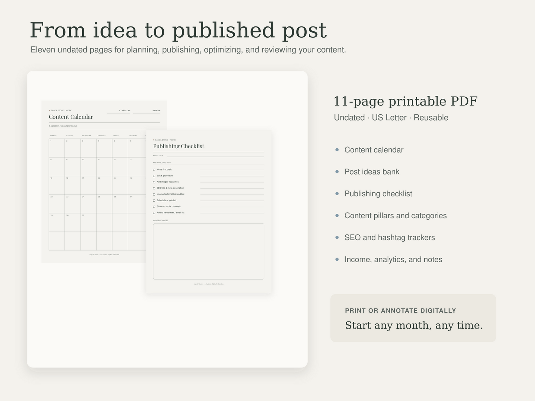
Task: Select calendar day 15 cell
Action: [x=57, y=185]
